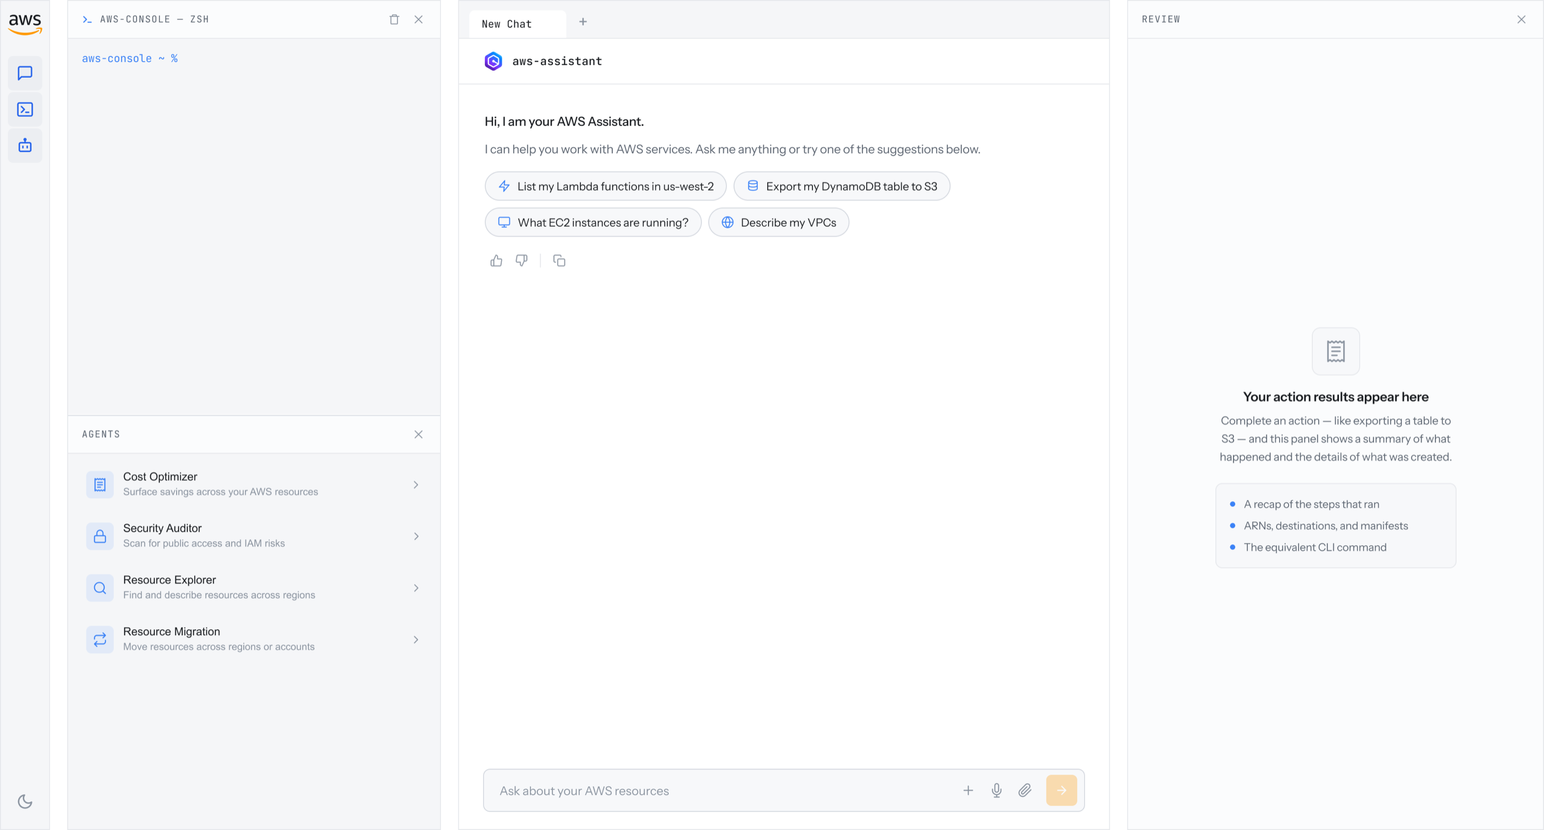Click the plus icon in chat input
1544x830 pixels.
968,790
